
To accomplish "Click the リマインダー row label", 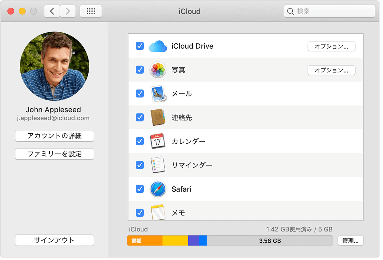I will [x=192, y=165].
